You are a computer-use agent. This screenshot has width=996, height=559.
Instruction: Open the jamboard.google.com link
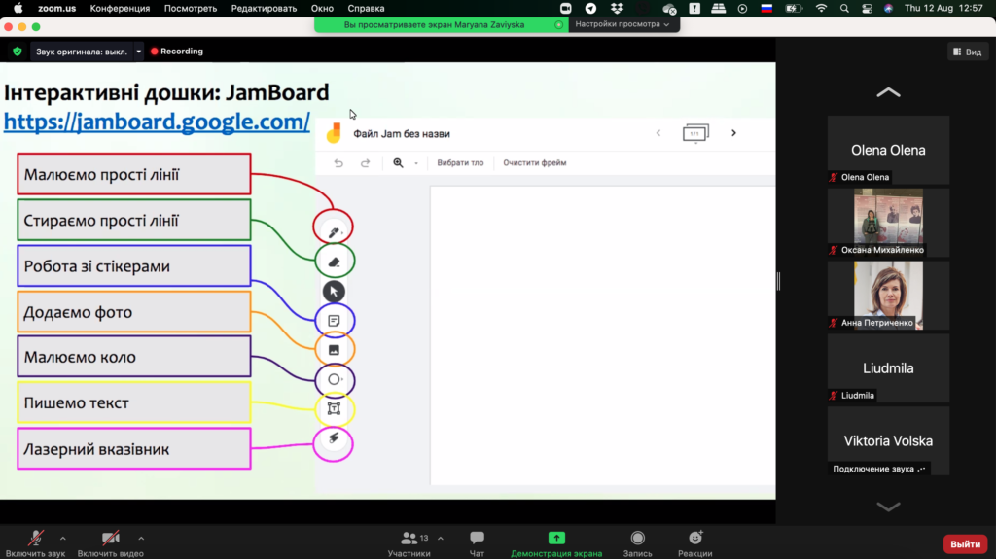(x=157, y=123)
